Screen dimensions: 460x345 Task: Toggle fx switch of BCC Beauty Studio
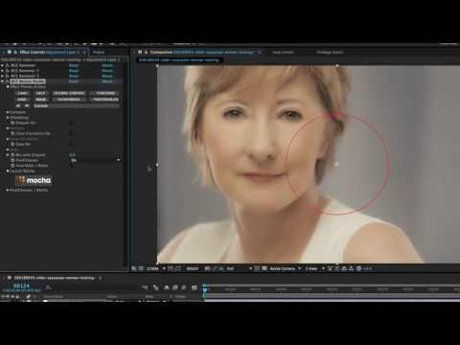[7, 81]
